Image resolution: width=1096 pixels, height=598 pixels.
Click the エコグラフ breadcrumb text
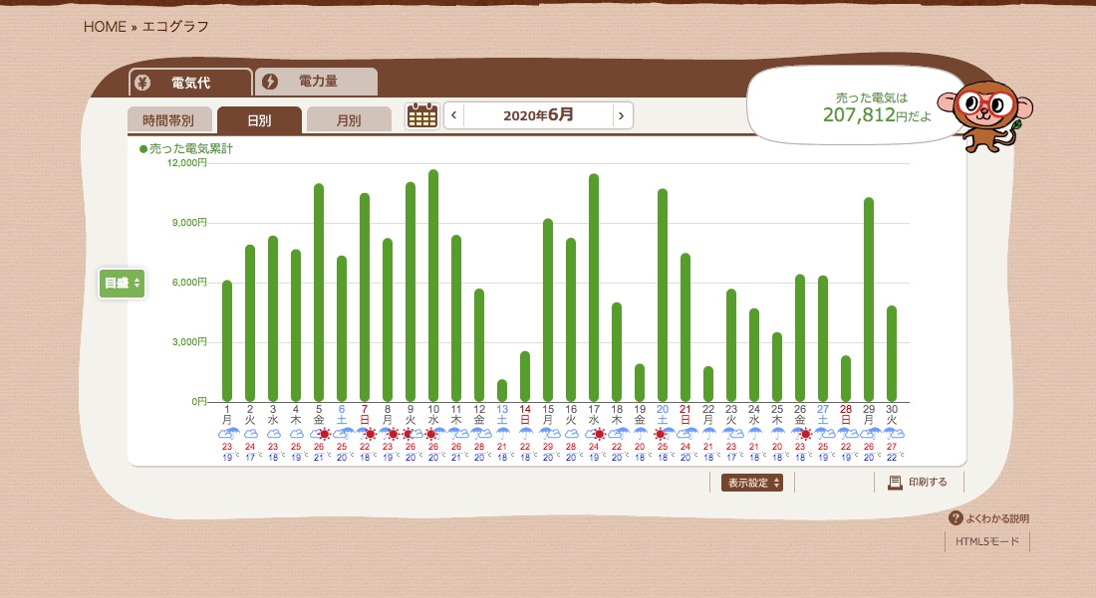pyautogui.click(x=175, y=27)
